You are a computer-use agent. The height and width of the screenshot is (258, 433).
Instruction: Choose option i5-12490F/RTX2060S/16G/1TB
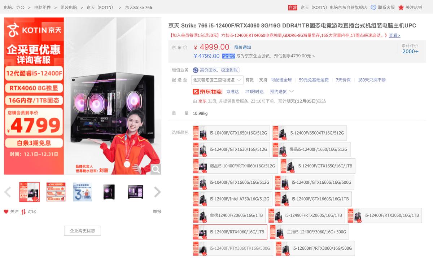[307, 215]
